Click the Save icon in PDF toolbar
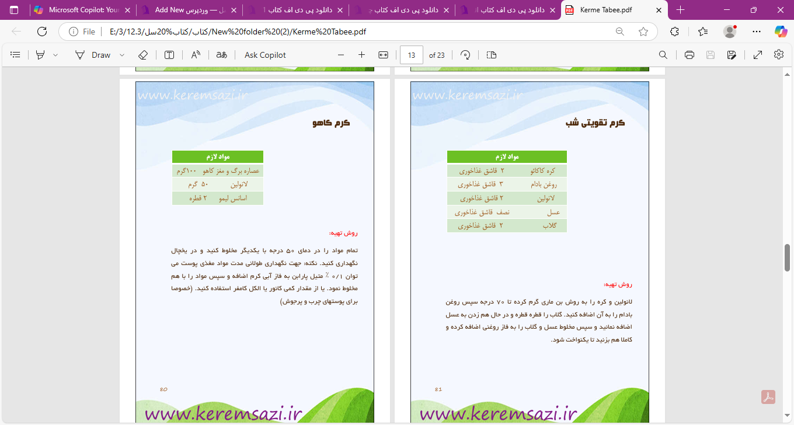The height and width of the screenshot is (425, 794). (711, 55)
